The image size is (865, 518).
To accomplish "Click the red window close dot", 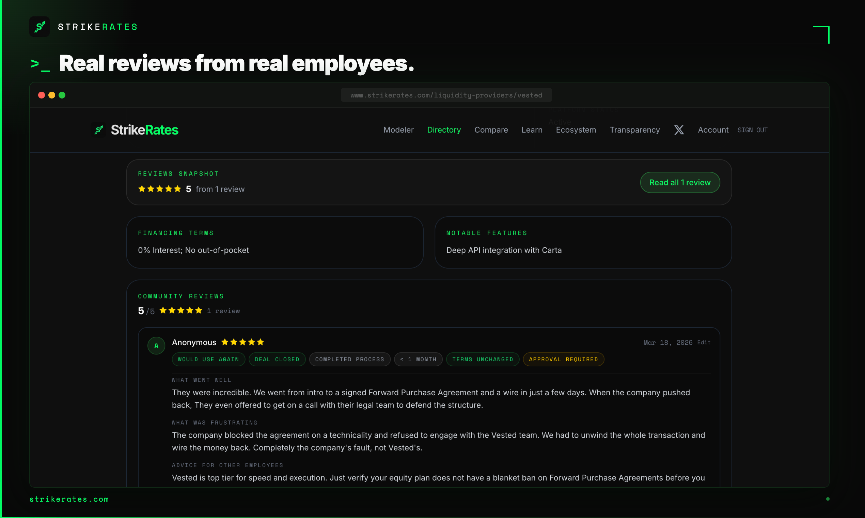I will (x=42, y=95).
